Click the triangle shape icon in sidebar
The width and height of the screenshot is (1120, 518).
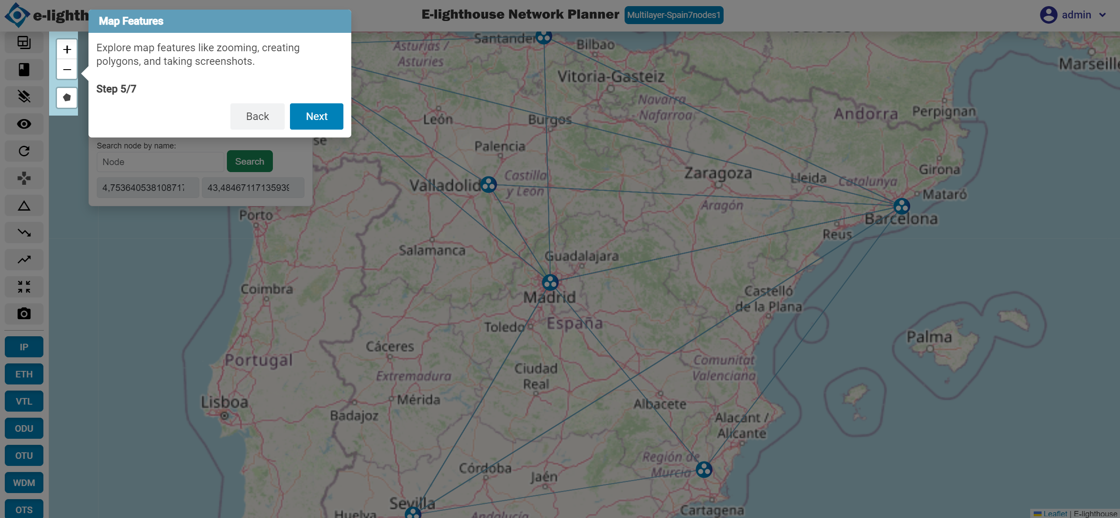[x=24, y=205]
